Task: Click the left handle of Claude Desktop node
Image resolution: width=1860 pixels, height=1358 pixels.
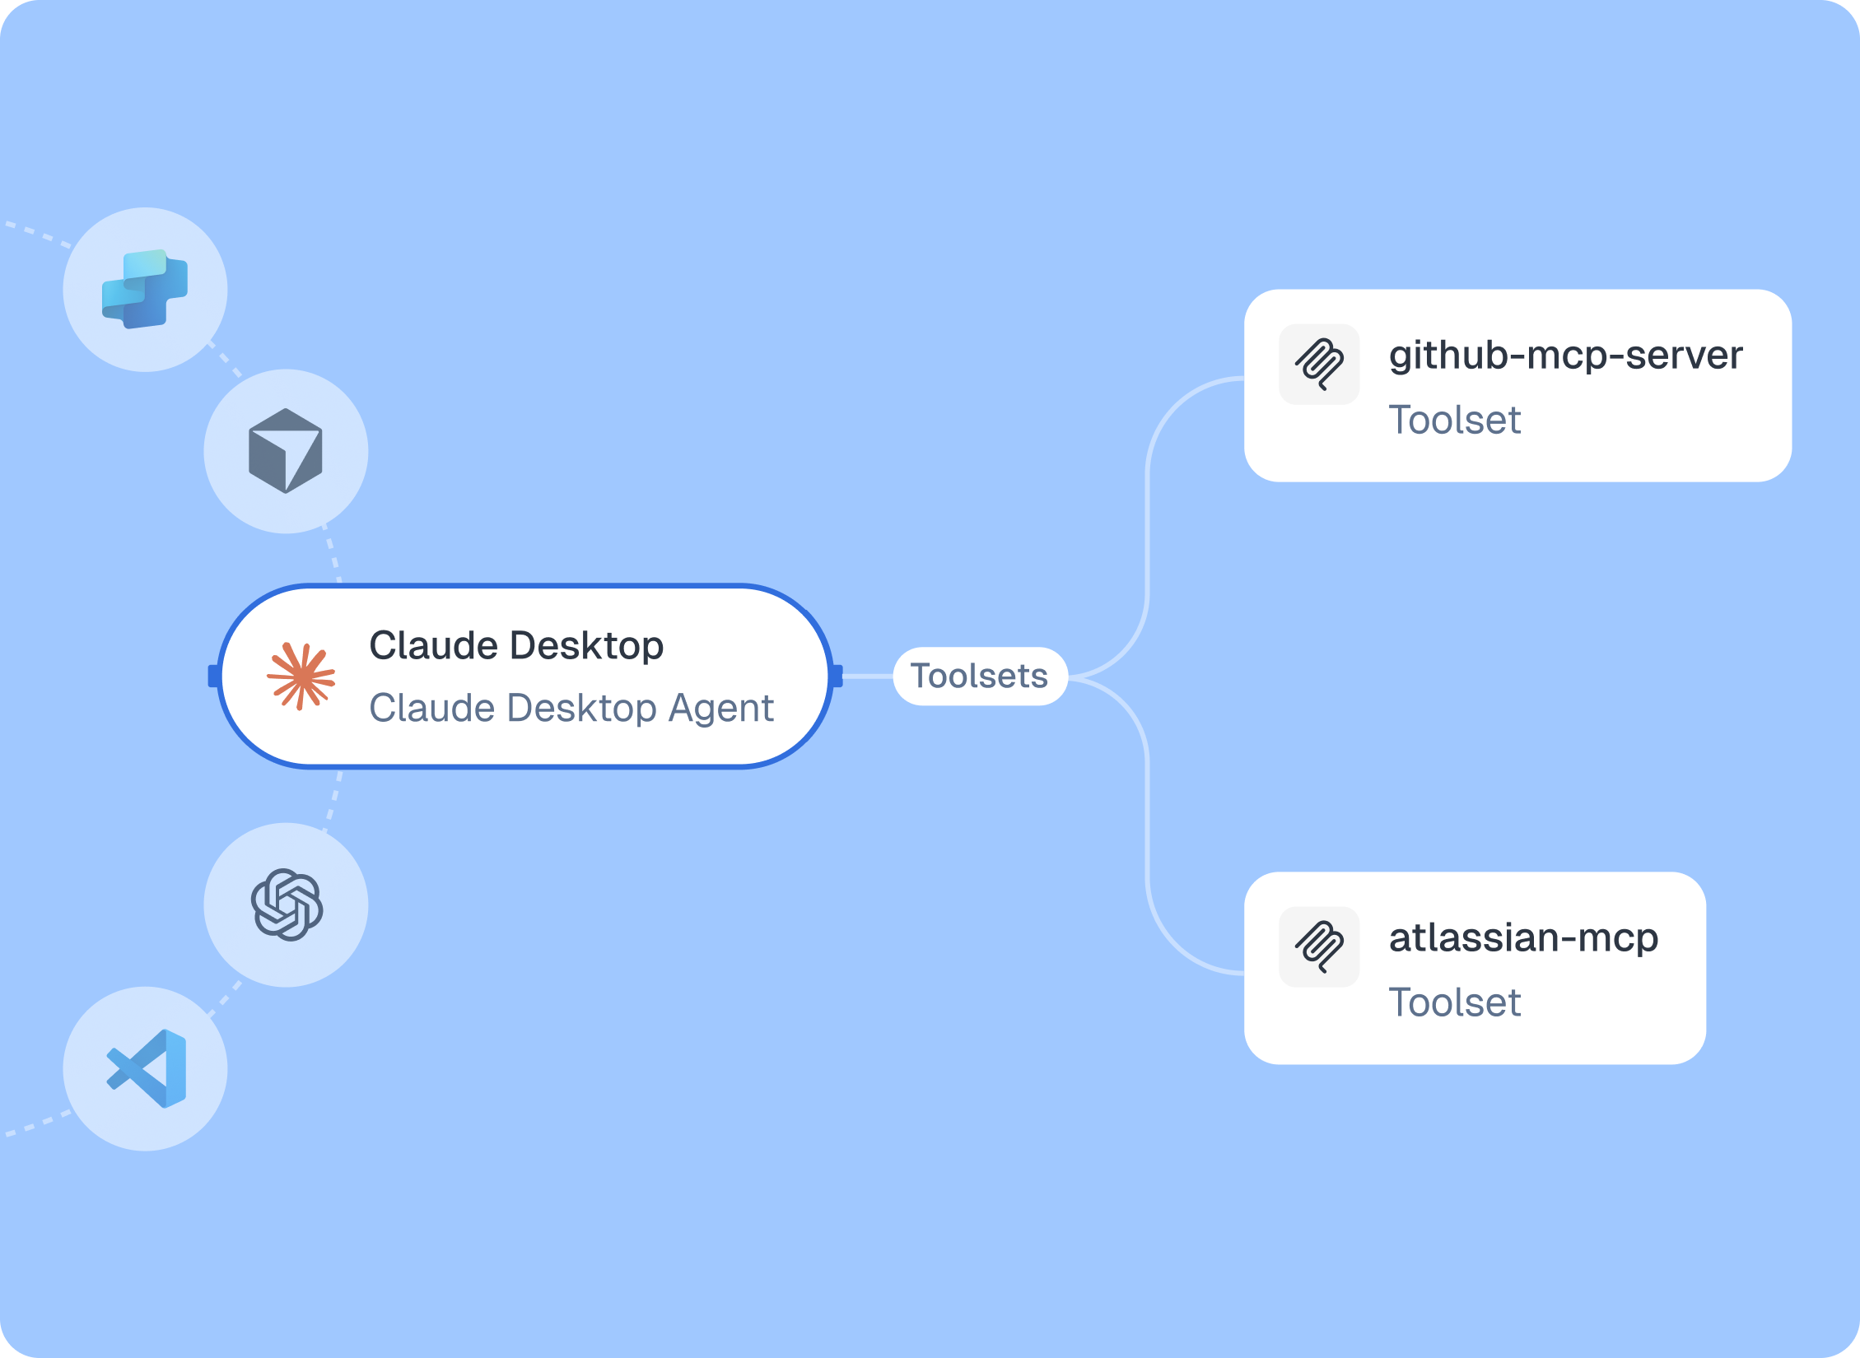Action: tap(214, 677)
